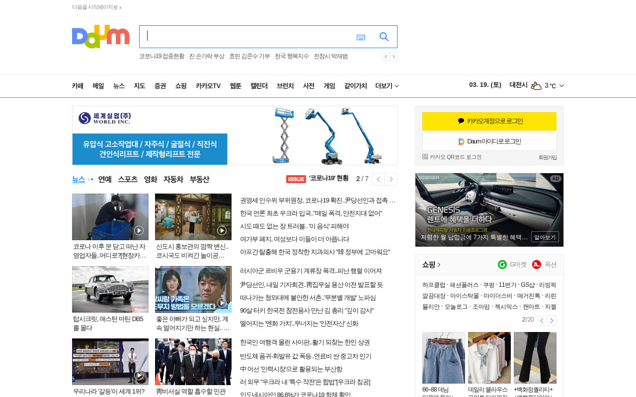
Task: Play the 좋은 아빠가 되고 싶지만 video thumbnail
Action: click(193, 289)
